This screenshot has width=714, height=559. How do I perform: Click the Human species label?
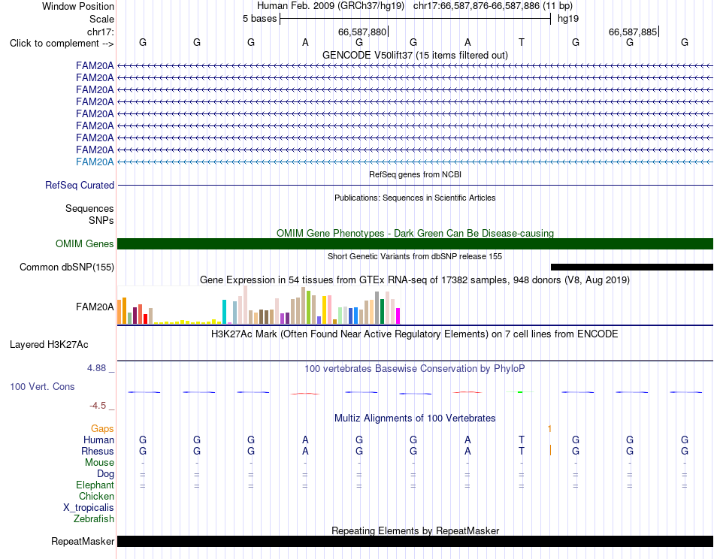[x=98, y=440]
